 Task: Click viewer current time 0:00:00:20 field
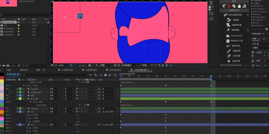[82, 65]
